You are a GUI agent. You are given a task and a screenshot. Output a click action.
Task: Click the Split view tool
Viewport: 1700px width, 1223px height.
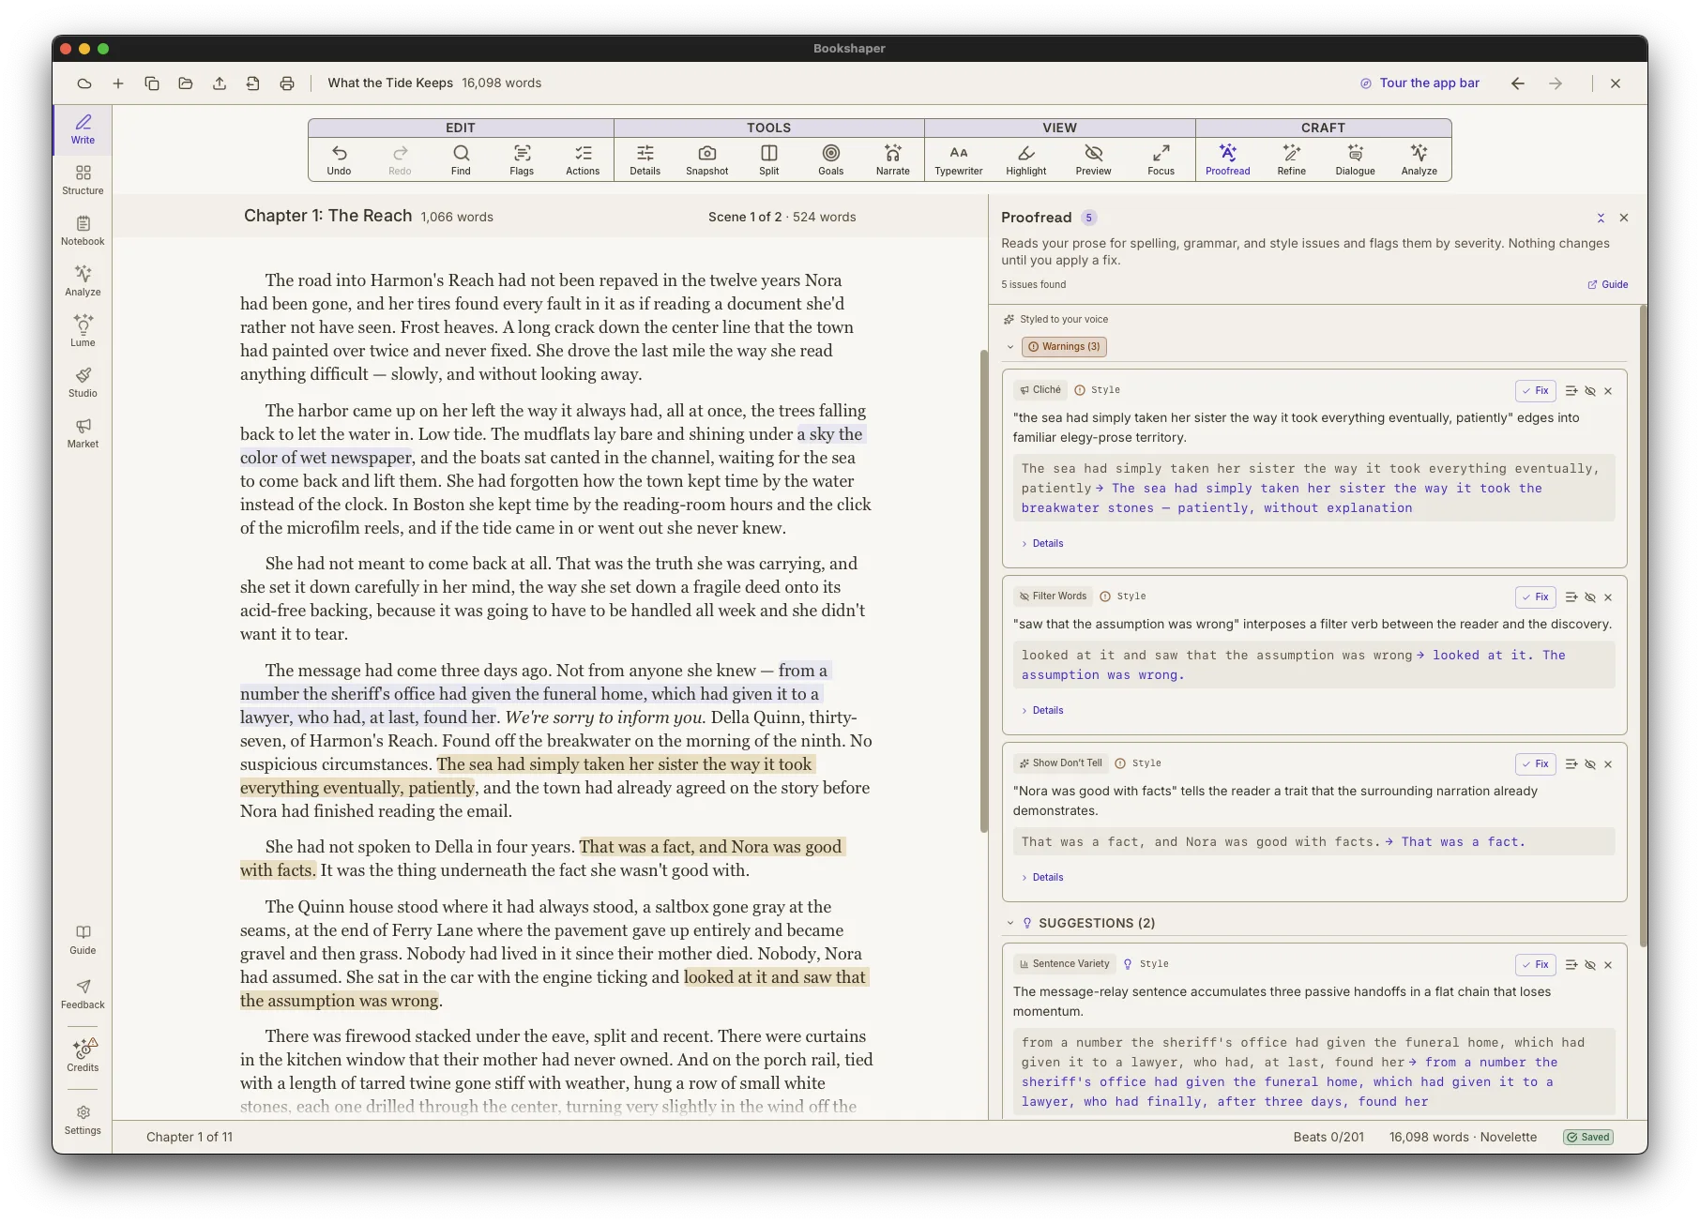coord(769,159)
